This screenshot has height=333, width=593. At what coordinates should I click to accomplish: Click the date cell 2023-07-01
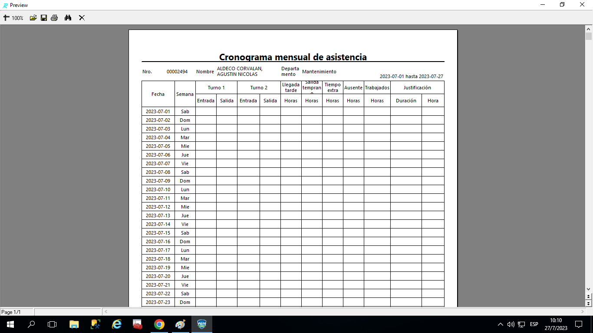click(158, 111)
